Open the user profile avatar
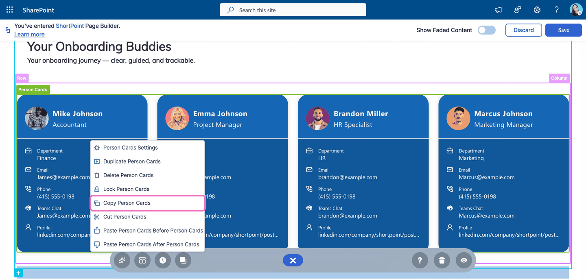Screen dimensions: 586x279 pos(576,10)
